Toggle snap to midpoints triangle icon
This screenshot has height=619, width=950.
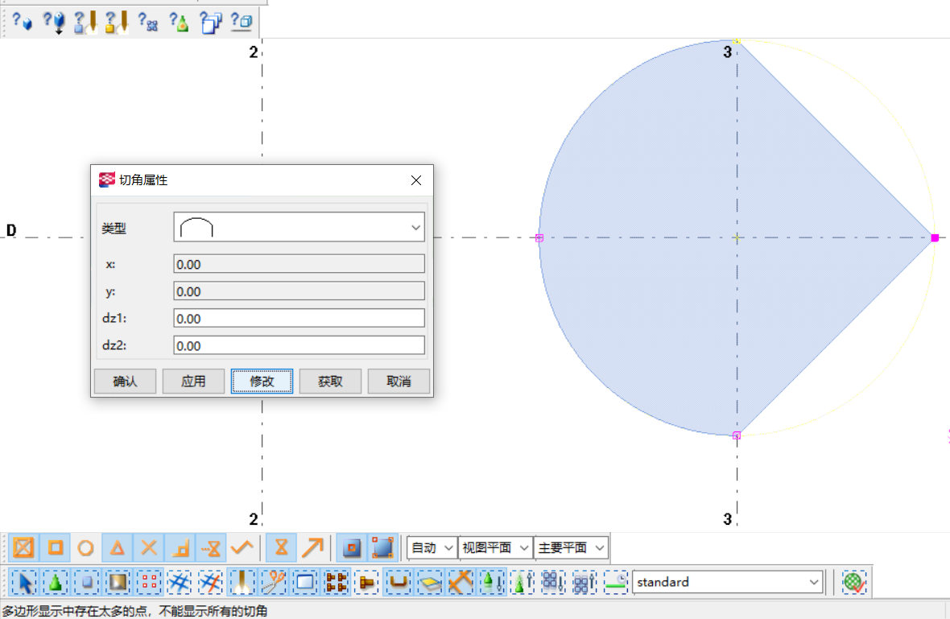click(117, 547)
